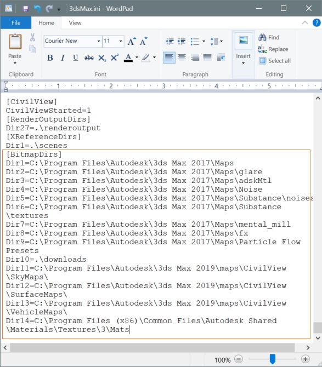Click the vertical scrollbar up arrow
The height and width of the screenshot is (367, 322).
[318, 98]
